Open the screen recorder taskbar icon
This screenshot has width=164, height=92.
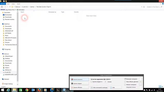[x=64, y=90]
